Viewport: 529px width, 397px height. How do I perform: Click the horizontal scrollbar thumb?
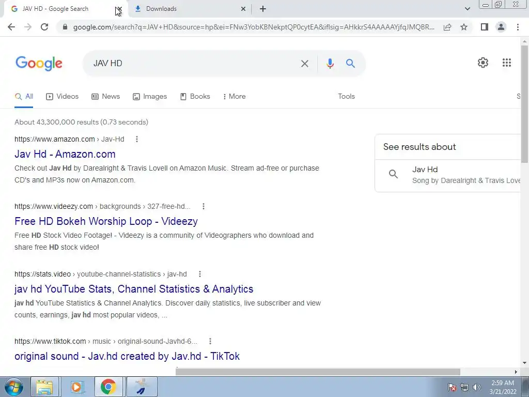tap(318, 372)
